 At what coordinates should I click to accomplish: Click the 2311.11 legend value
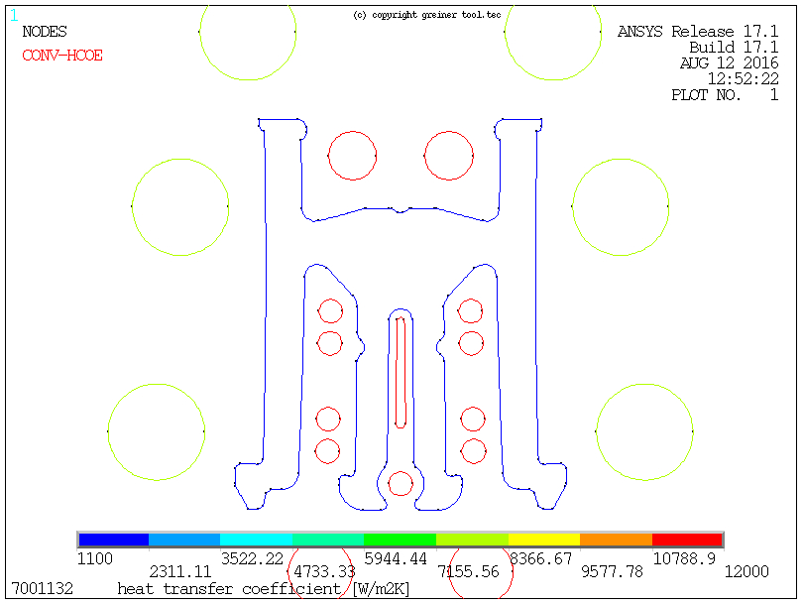pyautogui.click(x=180, y=571)
